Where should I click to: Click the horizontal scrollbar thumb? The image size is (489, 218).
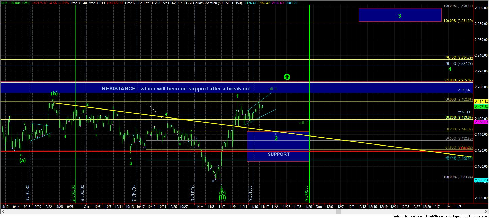[339, 211]
